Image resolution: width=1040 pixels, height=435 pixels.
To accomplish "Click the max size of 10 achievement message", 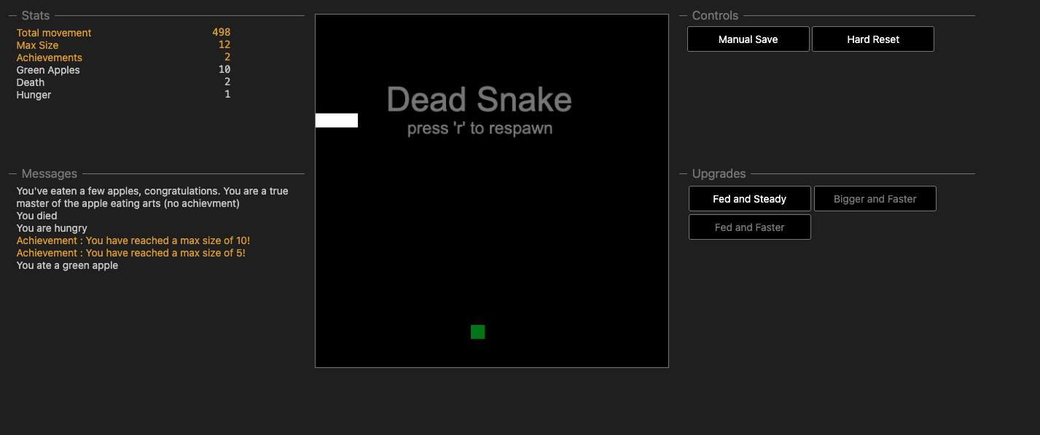I will coord(133,240).
